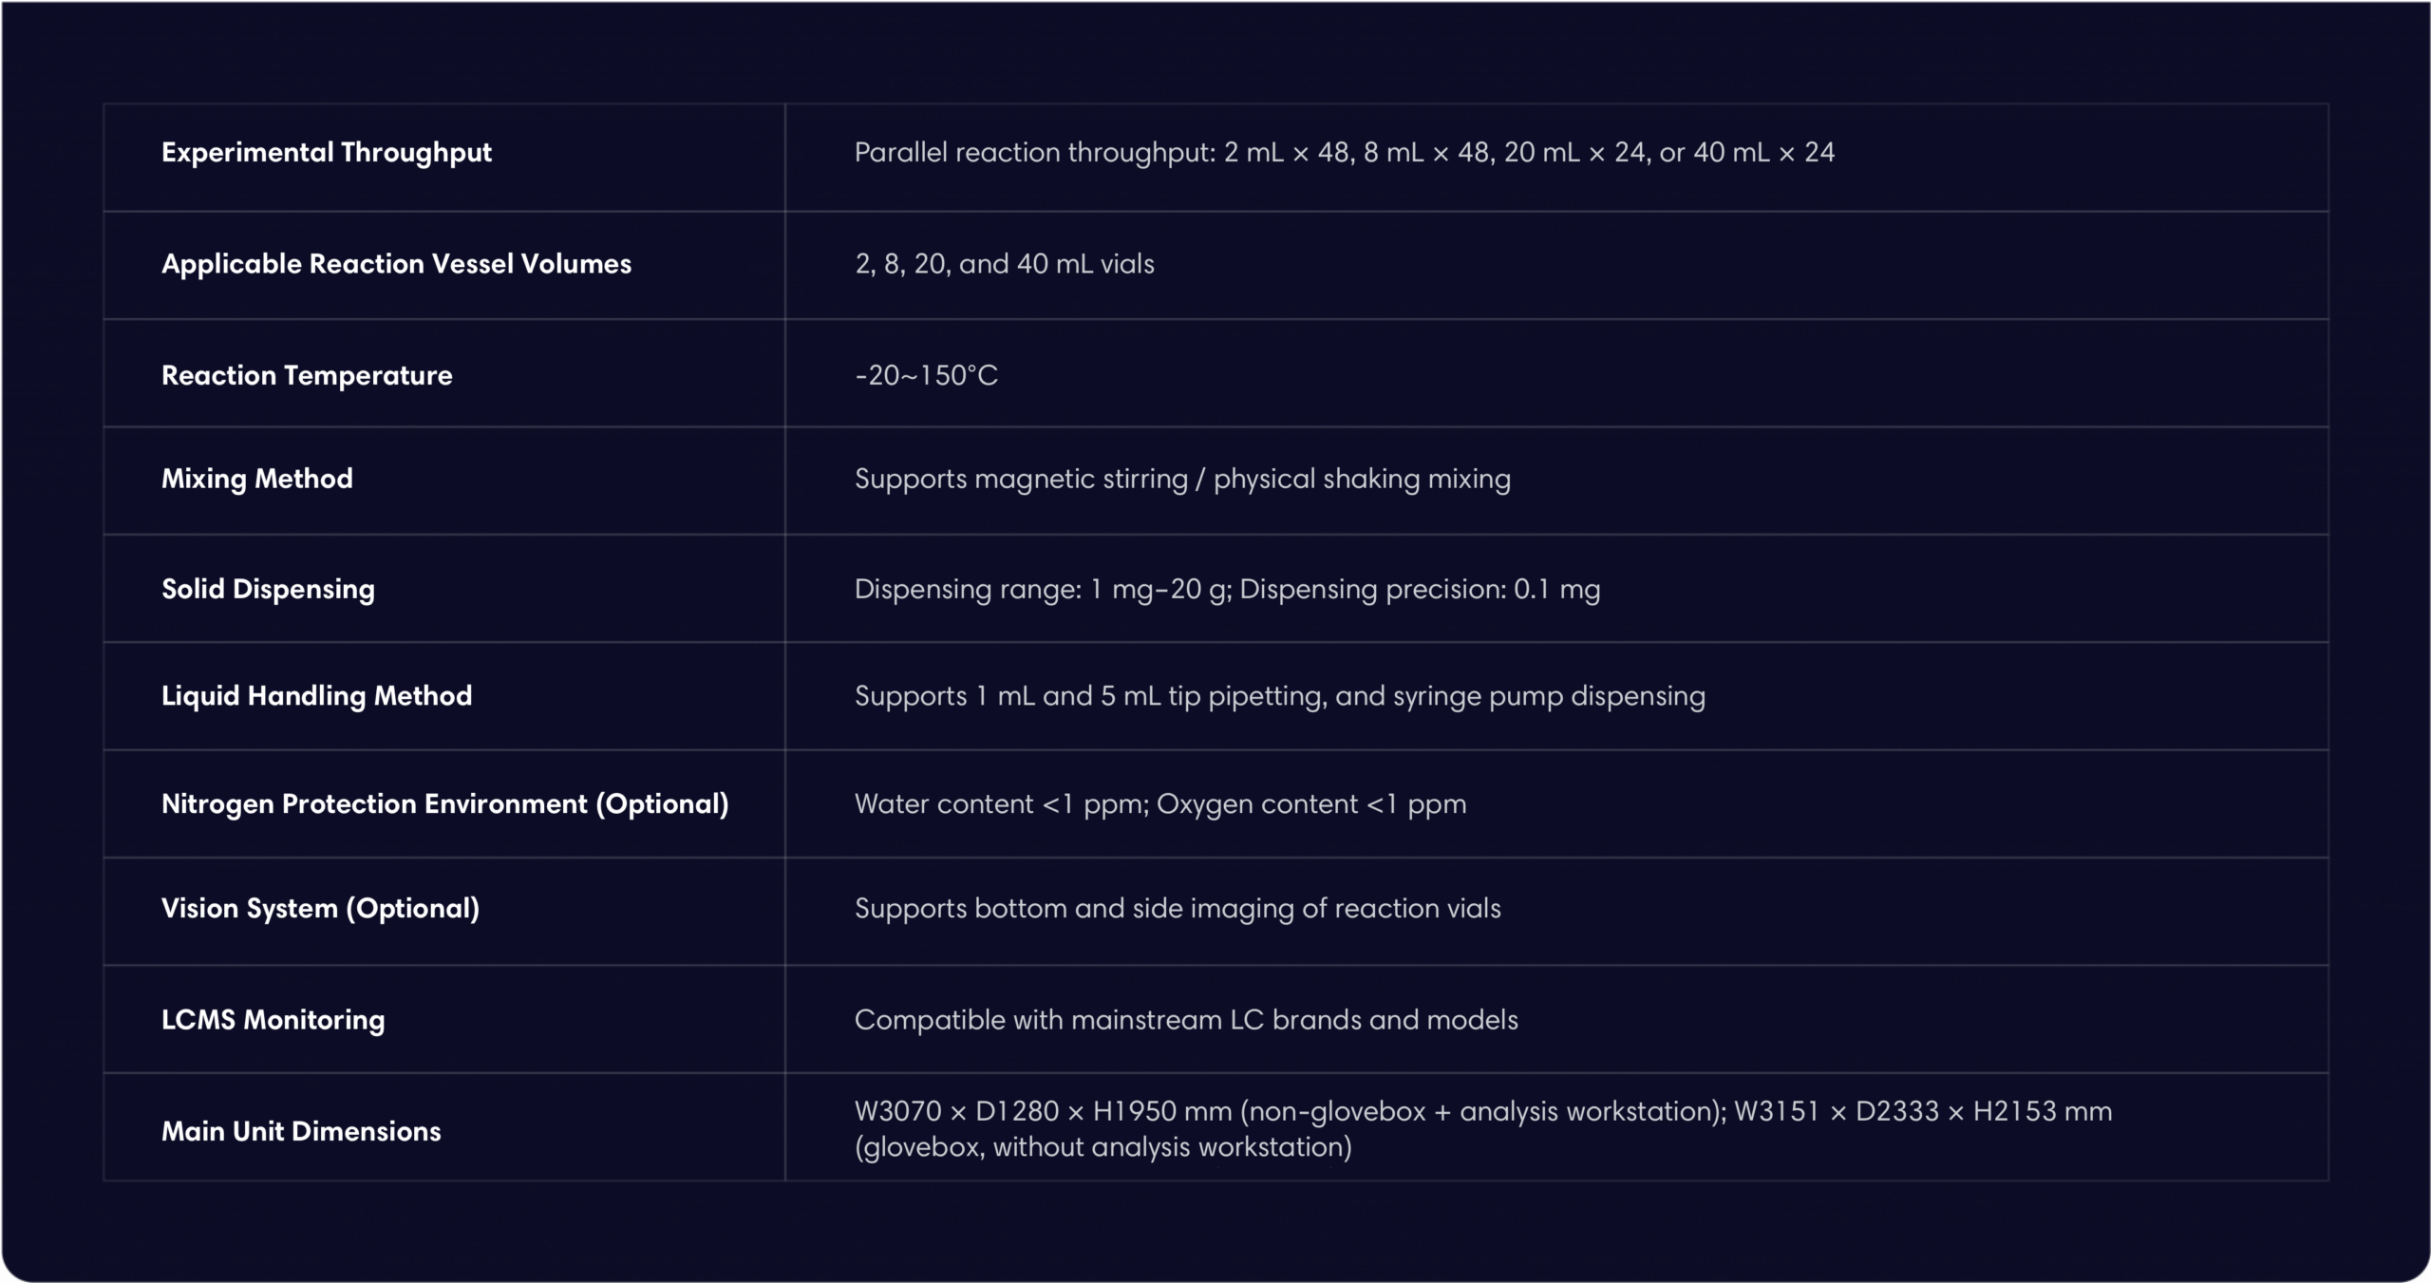This screenshot has width=2431, height=1283.
Task: Select the water and oxygen content value
Action: point(1159,804)
